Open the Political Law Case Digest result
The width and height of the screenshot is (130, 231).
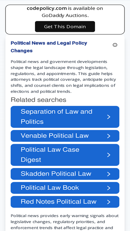[65, 155]
